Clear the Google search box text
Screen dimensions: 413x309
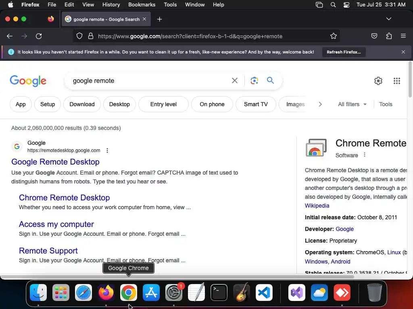pyautogui.click(x=234, y=80)
